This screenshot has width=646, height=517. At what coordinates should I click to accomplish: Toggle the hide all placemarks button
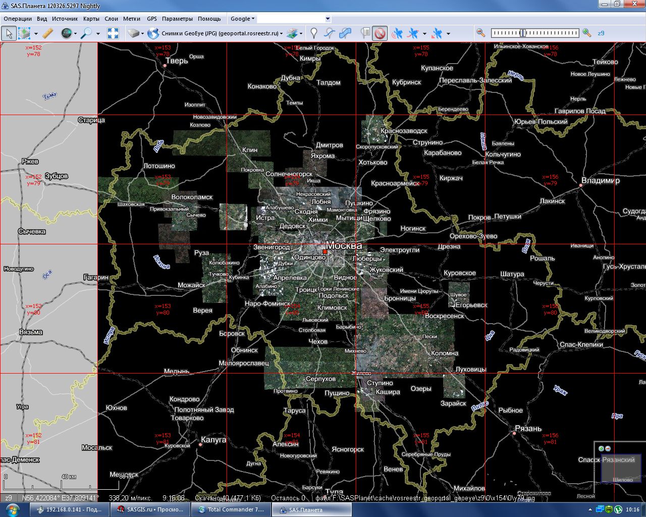(380, 33)
